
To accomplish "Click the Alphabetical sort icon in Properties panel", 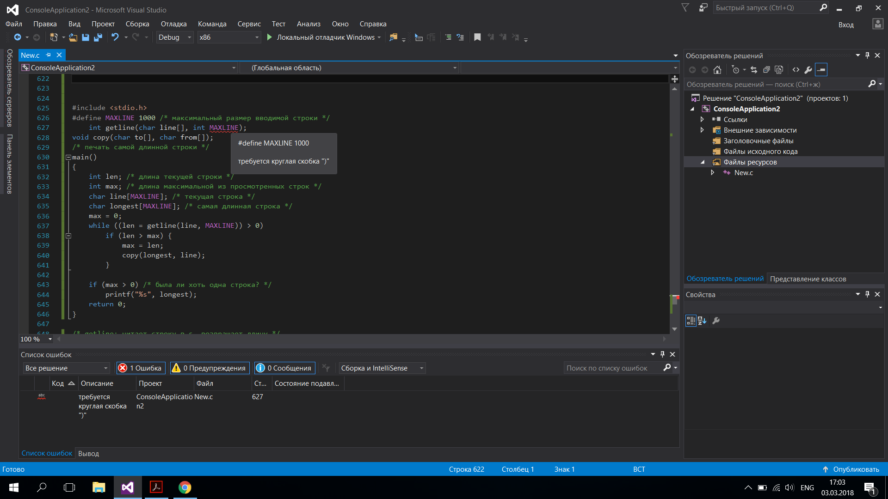I will click(x=702, y=321).
